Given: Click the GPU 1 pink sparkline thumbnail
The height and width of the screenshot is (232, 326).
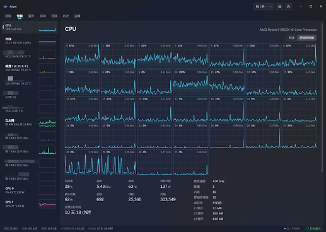Looking at the screenshot, I should 47,204.
